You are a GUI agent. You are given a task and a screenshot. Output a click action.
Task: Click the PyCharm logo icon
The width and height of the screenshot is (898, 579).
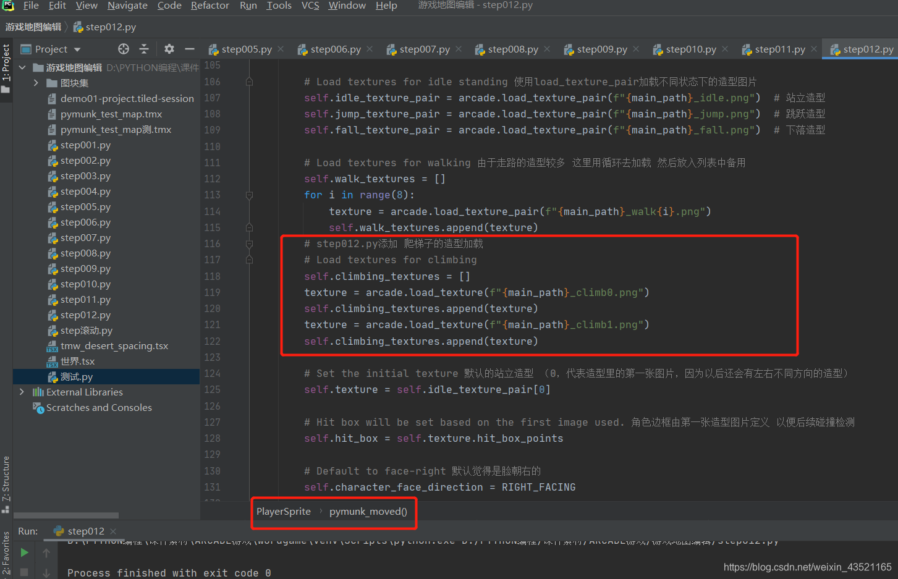(x=8, y=6)
